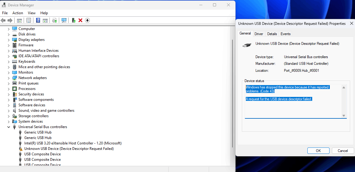Click the IDE ATA/ATAPI controllers icon
The image size is (355, 172).
15,56
